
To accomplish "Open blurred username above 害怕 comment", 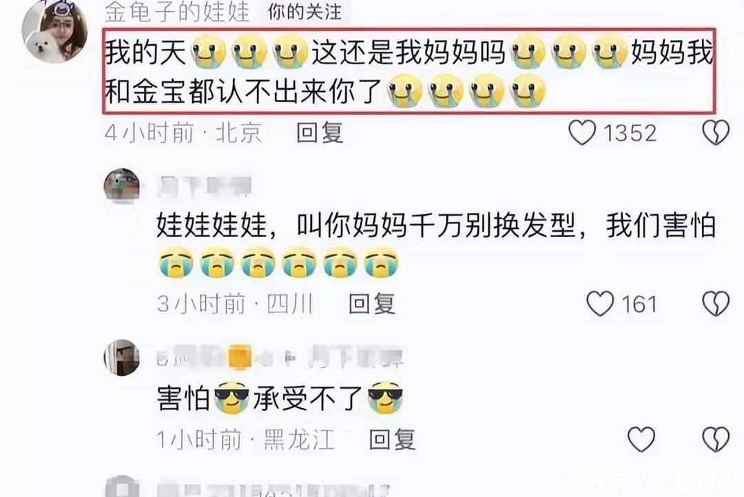I will click(x=280, y=358).
